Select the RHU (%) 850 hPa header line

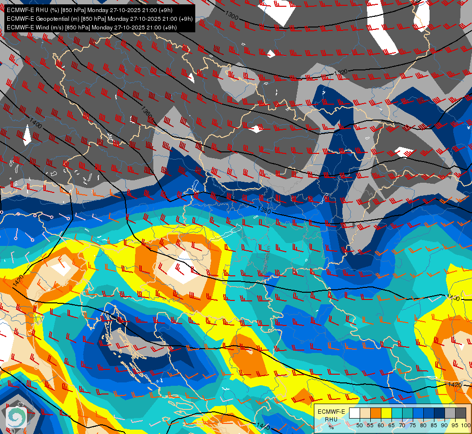click(89, 10)
